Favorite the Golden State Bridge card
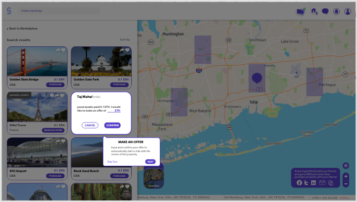 [x=63, y=50]
